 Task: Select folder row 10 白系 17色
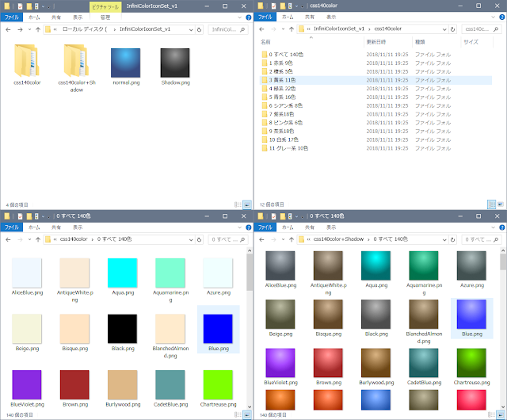pyautogui.click(x=376, y=139)
